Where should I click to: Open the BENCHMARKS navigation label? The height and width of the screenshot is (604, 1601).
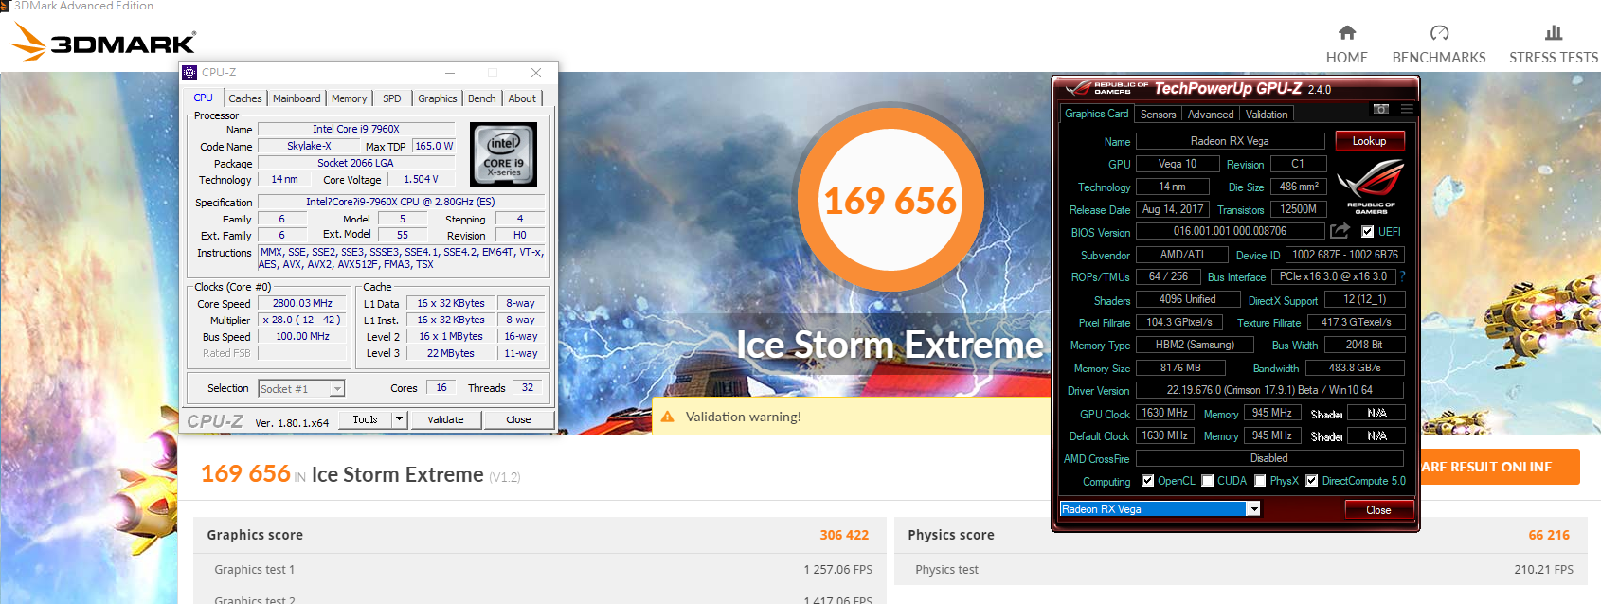pos(1439,58)
